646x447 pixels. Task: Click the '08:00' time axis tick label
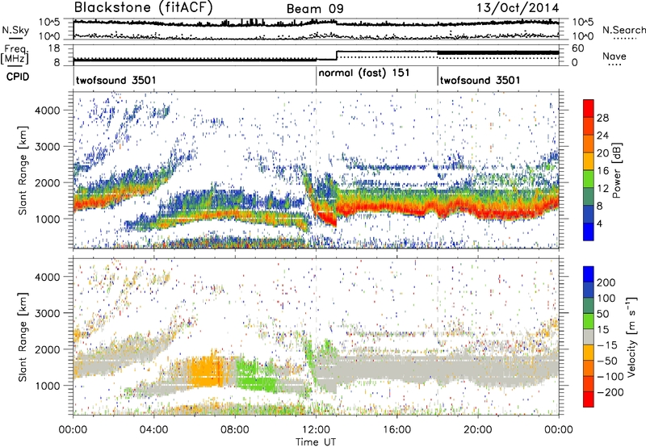[235, 430]
